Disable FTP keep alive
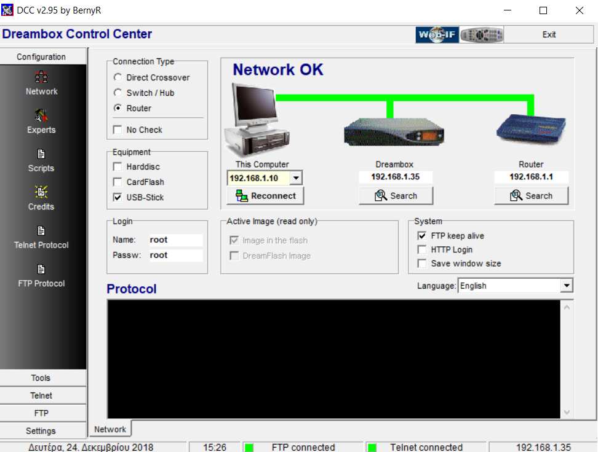The width and height of the screenshot is (598, 452). point(422,236)
